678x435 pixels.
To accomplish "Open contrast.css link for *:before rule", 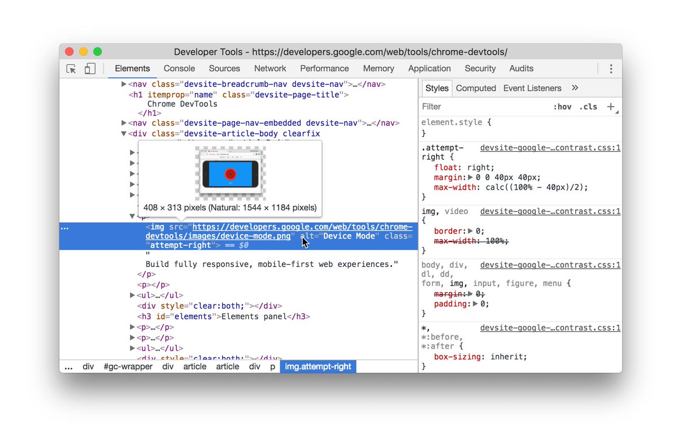I will point(550,328).
